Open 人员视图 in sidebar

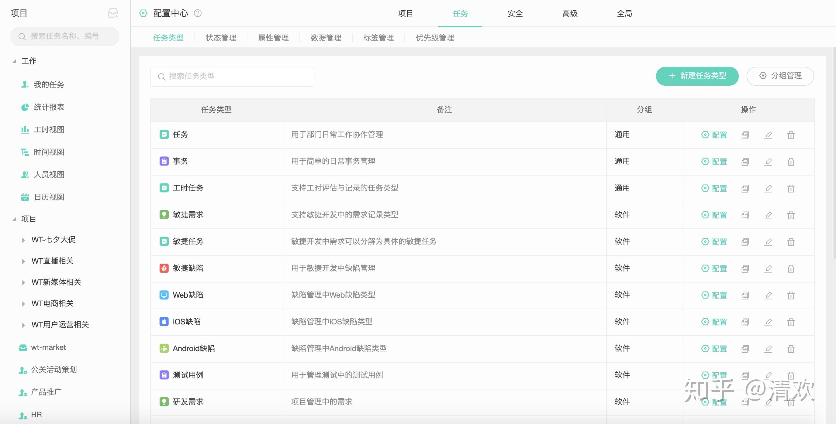43,174
